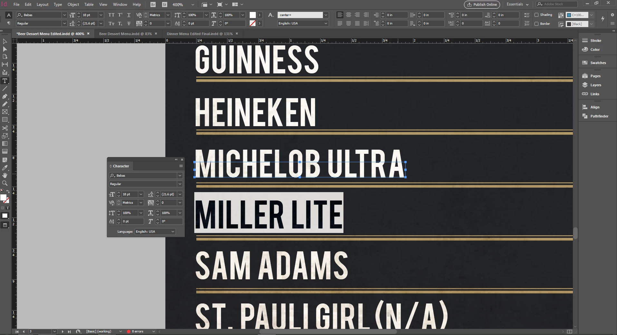The image size is (617, 335).
Task: Set formatting to affect text
Action: [x=8, y=208]
